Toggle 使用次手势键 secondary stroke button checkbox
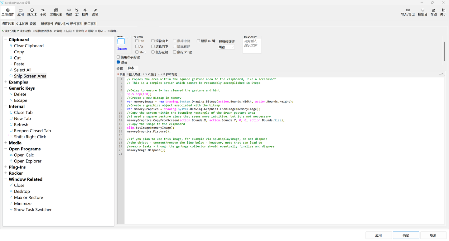The image size is (449, 241). (x=118, y=57)
